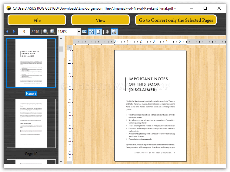Screen dimensions: 230x172
Task: Go to the next page arrow
Action: pyautogui.click(x=14, y=32)
